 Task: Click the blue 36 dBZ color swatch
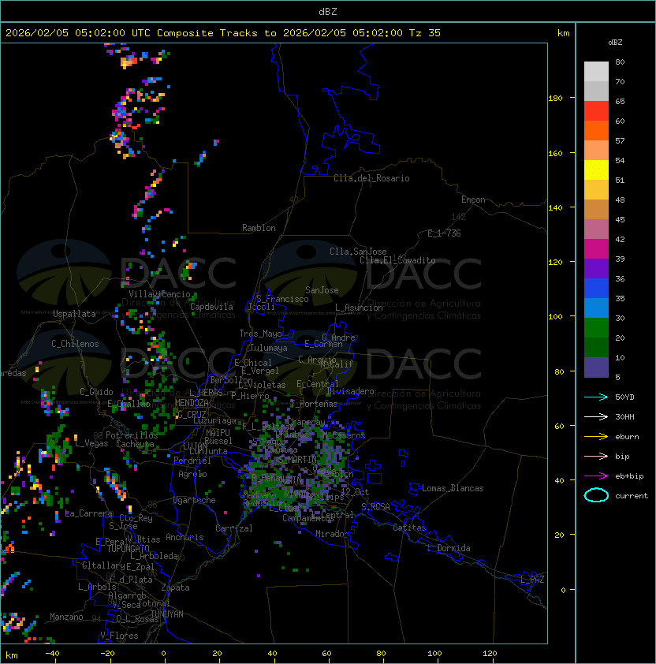coord(596,288)
